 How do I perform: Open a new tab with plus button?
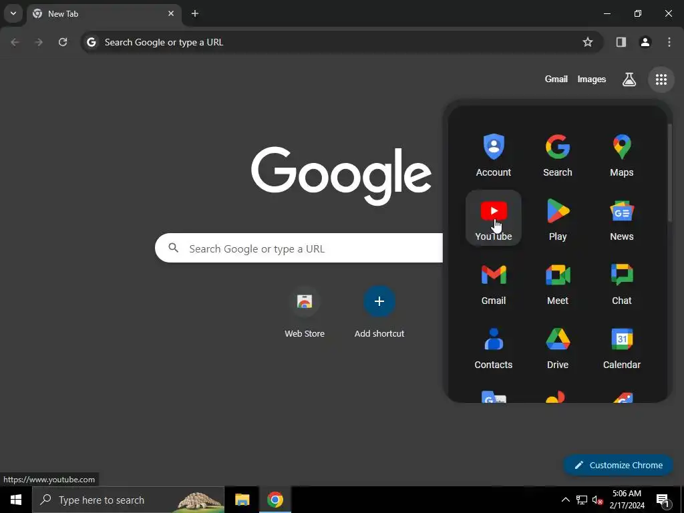click(x=195, y=14)
